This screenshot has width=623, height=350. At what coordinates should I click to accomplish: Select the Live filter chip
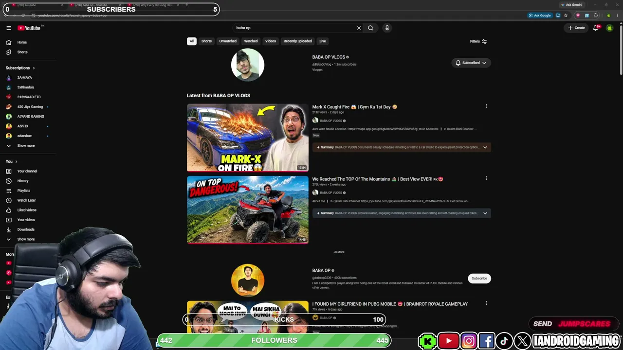tap(323, 41)
